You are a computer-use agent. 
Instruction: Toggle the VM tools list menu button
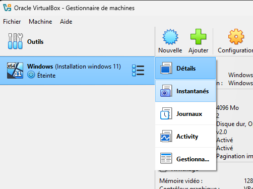138,71
